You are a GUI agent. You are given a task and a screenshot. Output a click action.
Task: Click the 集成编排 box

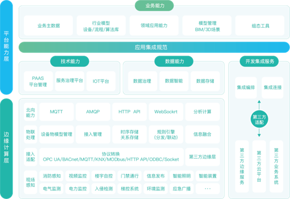pos(246,87)
